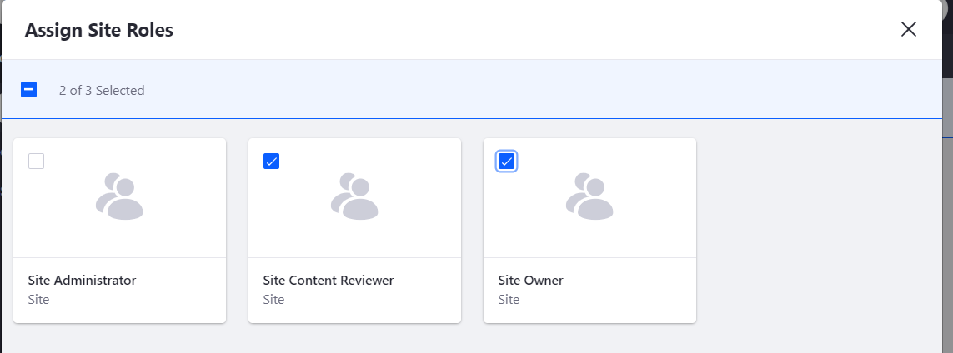This screenshot has width=953, height=353.
Task: Uncheck the Site Content Reviewer checkbox
Action: click(x=272, y=162)
